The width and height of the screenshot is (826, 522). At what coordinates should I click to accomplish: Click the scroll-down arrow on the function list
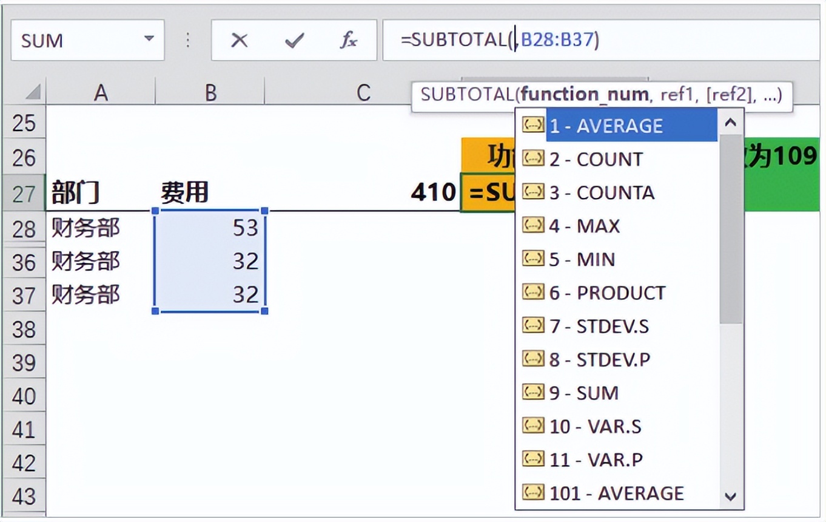point(730,497)
